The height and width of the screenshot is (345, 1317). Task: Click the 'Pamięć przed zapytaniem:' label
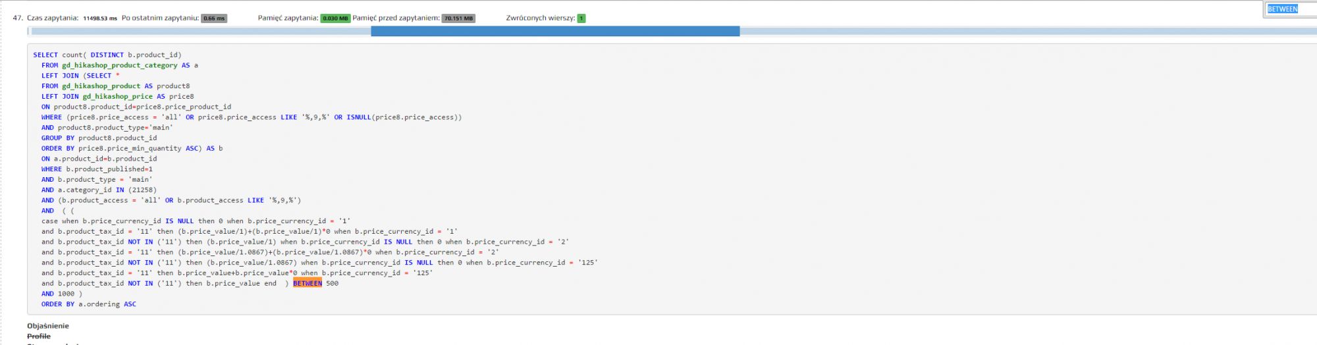(x=396, y=18)
